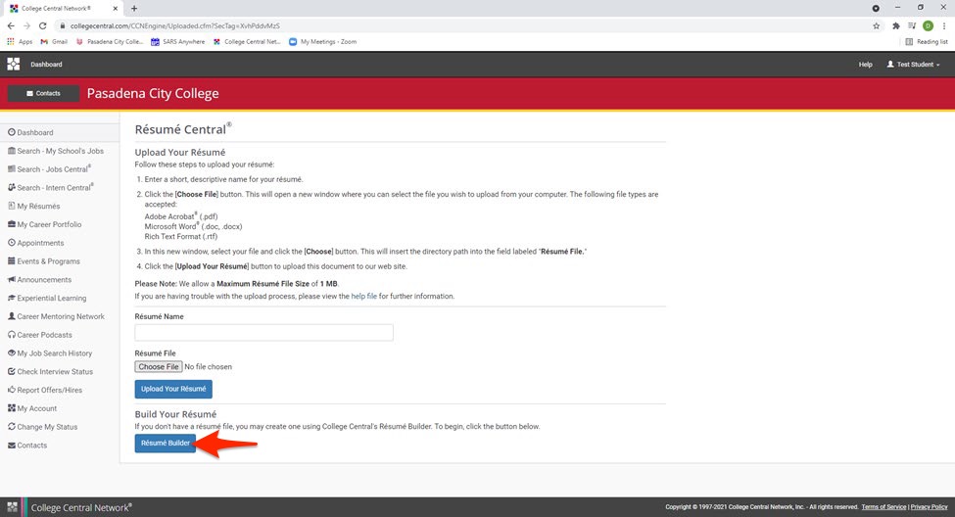
Task: Click the College Central grid logo icon
Action: [14, 65]
